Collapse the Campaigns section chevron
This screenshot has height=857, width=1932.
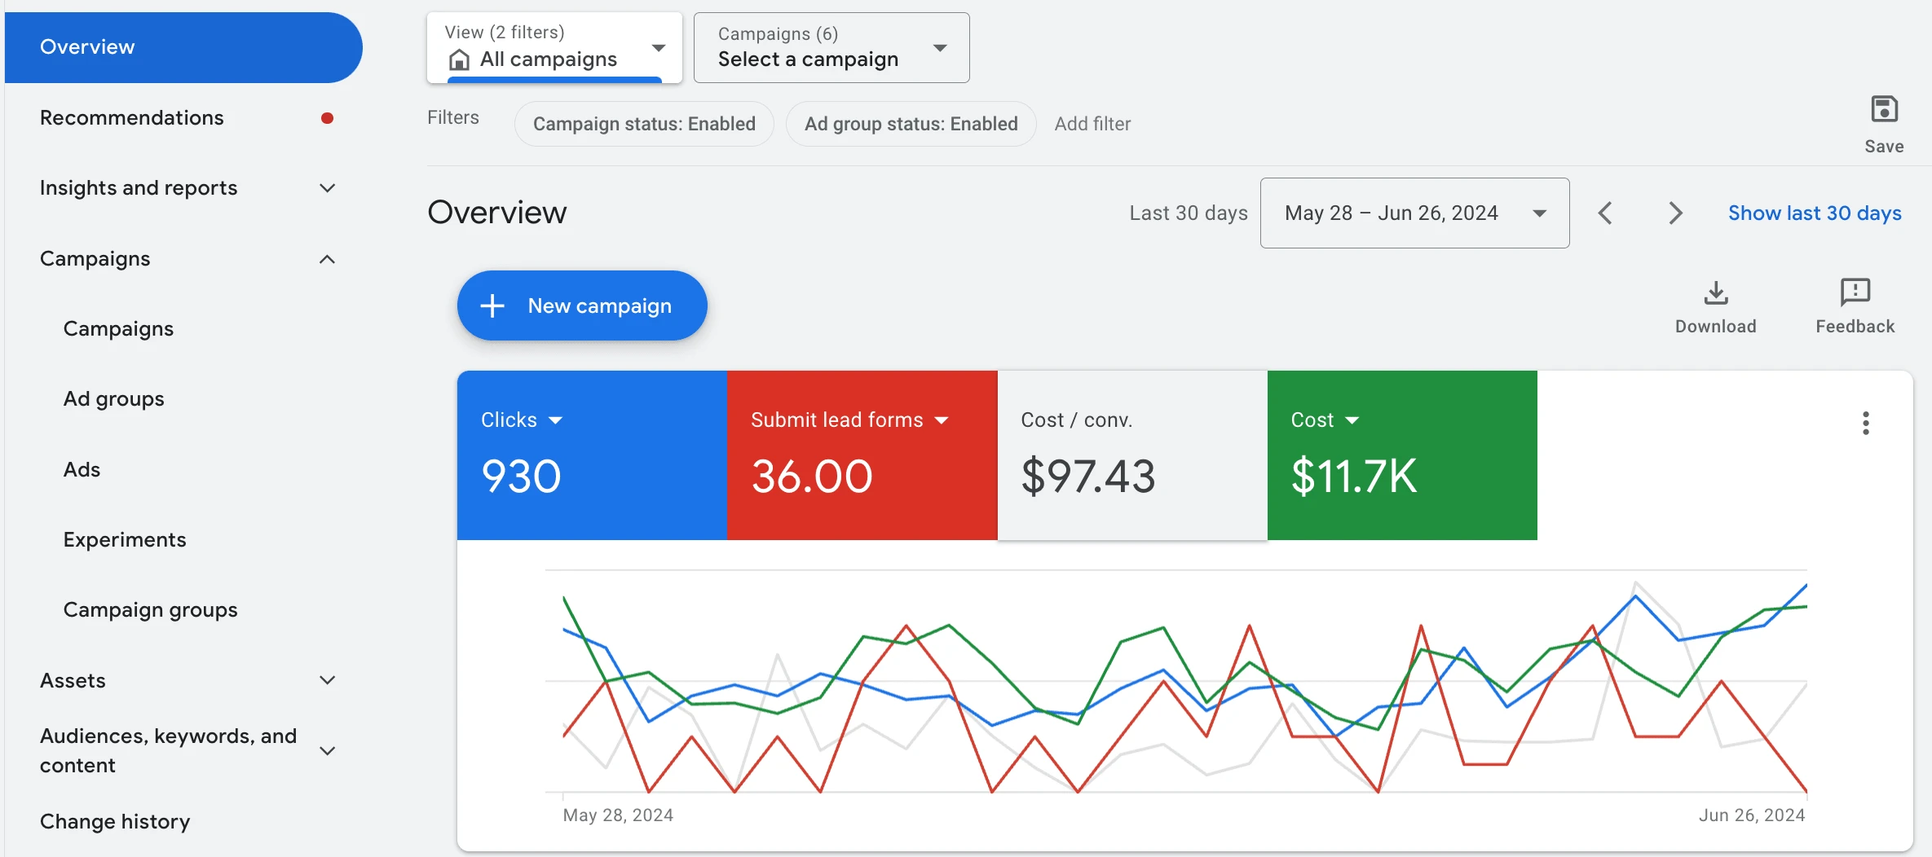pyautogui.click(x=327, y=259)
